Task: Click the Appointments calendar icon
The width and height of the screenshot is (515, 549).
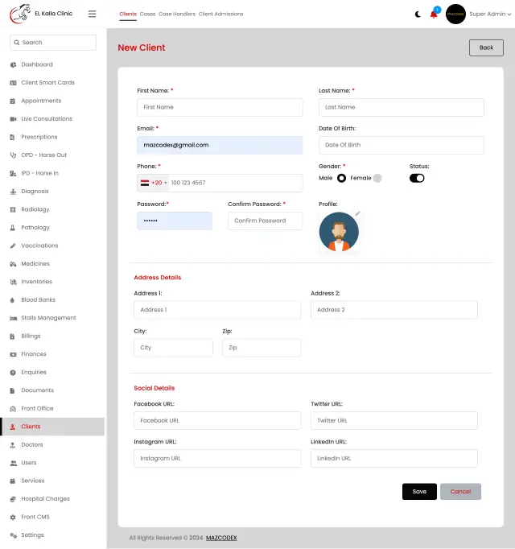Action: (x=13, y=101)
